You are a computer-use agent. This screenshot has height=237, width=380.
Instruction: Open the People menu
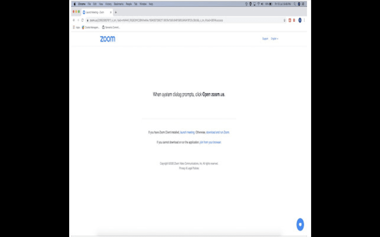129,4
